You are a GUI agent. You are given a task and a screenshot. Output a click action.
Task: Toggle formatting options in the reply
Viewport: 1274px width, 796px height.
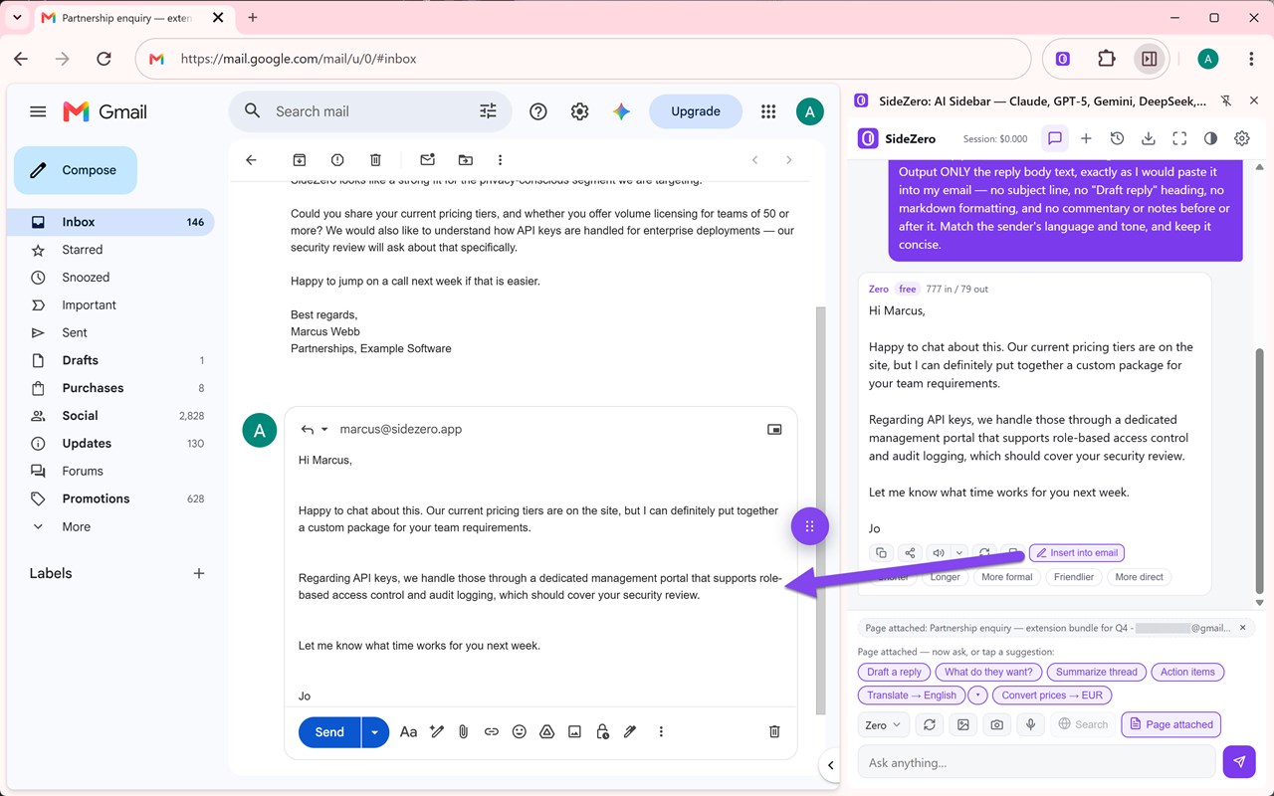click(x=408, y=731)
